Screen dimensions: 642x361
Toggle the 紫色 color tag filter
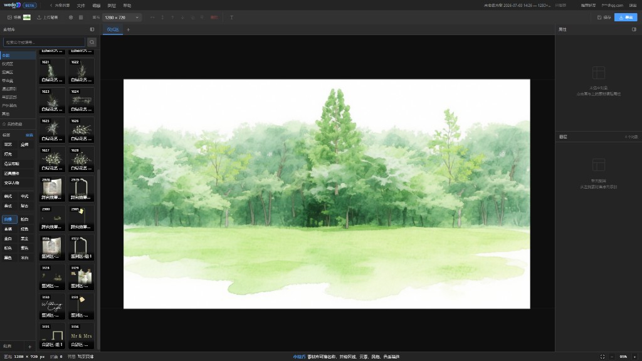(25, 248)
